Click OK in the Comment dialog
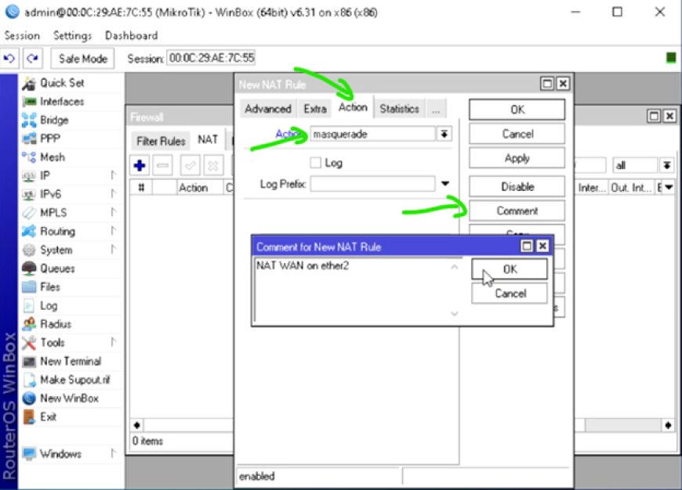 pyautogui.click(x=510, y=269)
